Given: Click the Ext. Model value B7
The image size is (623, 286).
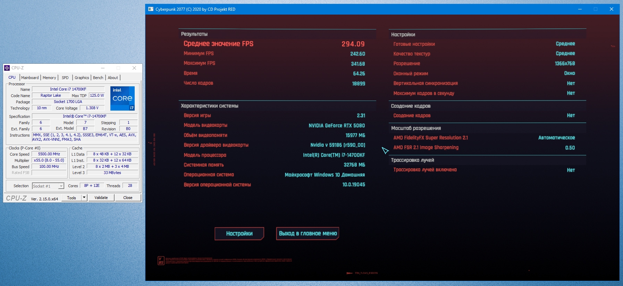Looking at the screenshot, I should (x=85, y=129).
